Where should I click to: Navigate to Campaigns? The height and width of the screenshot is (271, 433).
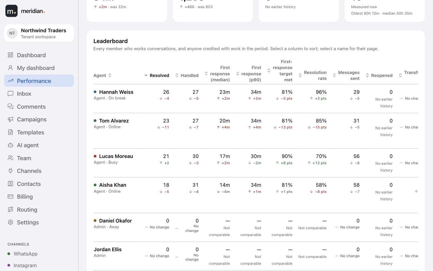pos(39,119)
